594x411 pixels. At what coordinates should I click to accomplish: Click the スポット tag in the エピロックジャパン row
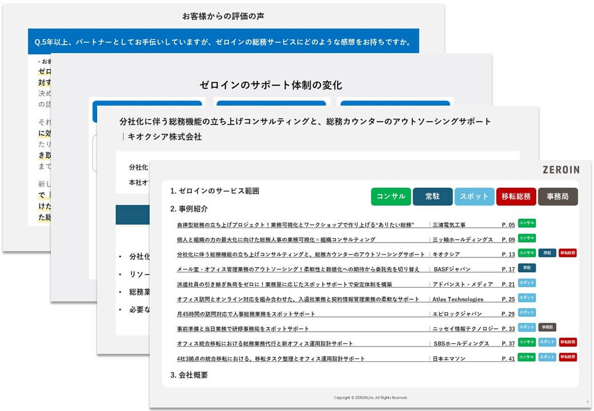(527, 312)
